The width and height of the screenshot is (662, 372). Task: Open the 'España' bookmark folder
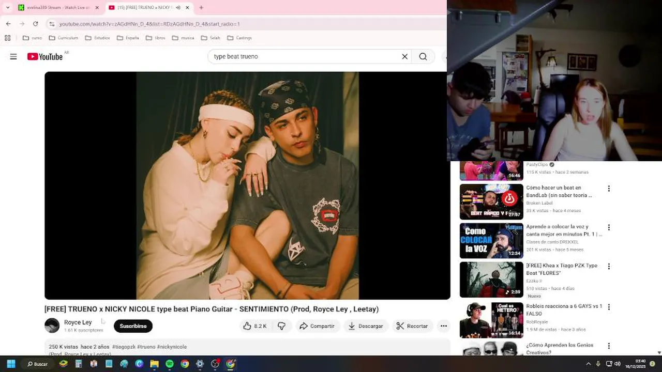click(x=128, y=38)
